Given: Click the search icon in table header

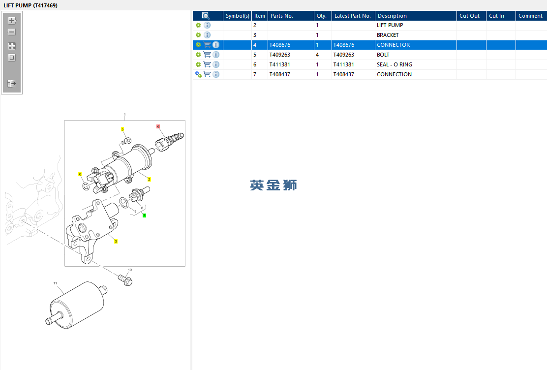Looking at the screenshot, I should [x=206, y=16].
